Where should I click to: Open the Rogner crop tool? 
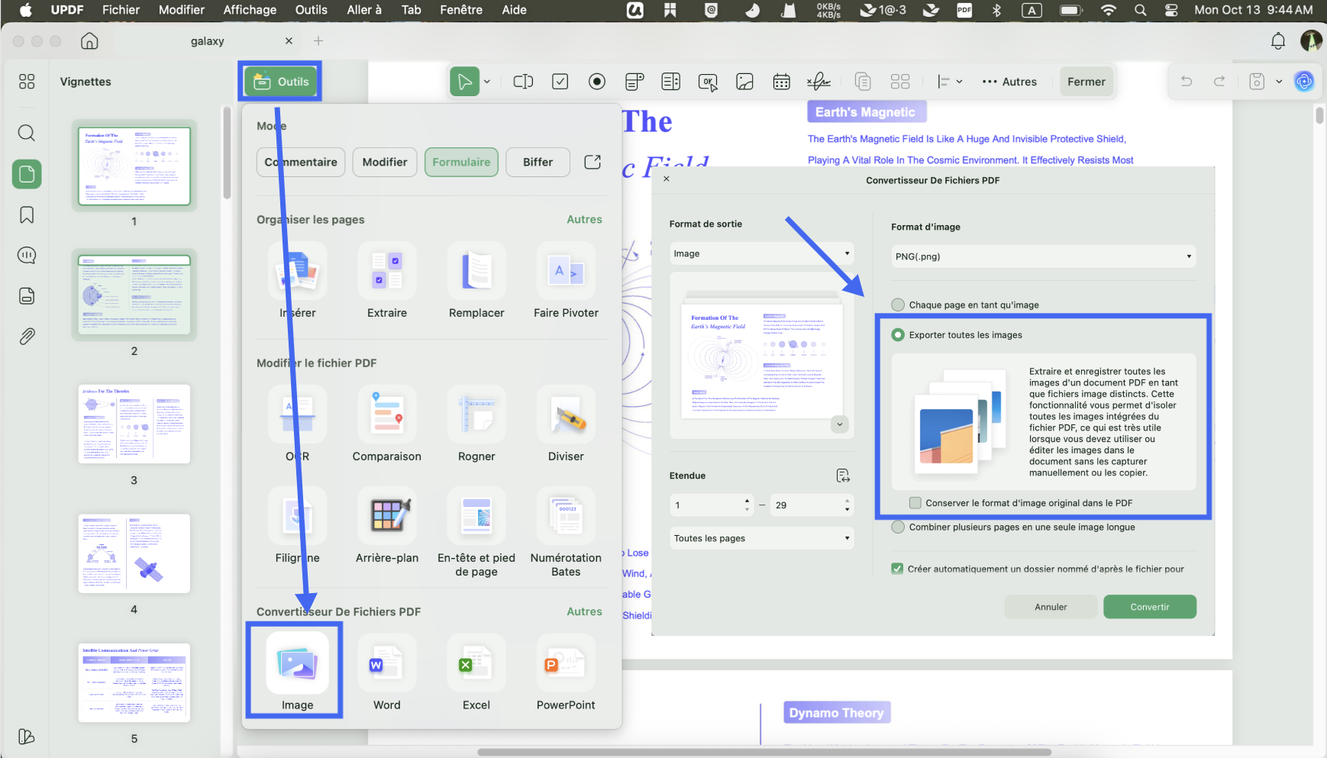tap(476, 424)
